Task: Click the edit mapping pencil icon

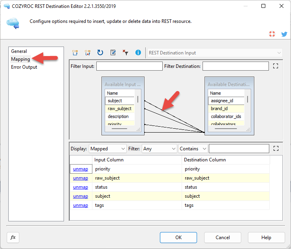Action: pyautogui.click(x=113, y=53)
